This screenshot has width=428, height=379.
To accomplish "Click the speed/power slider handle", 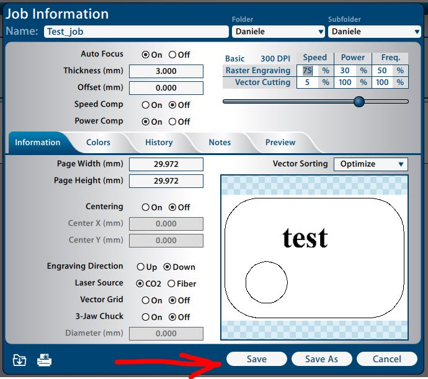I will click(x=359, y=101).
